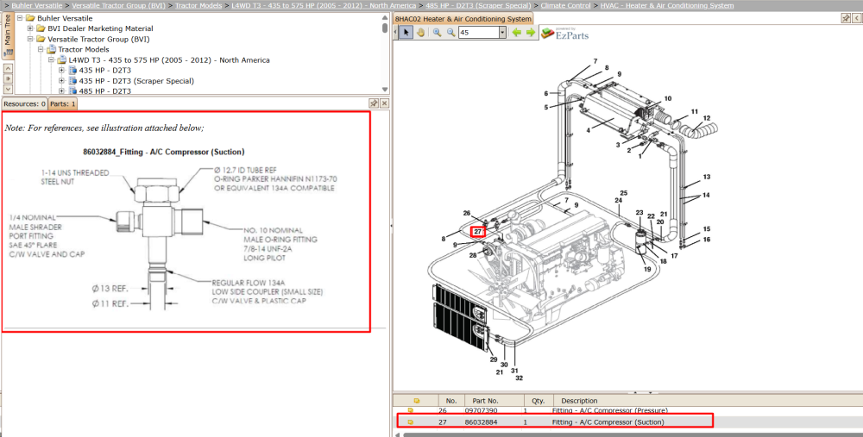Click the Tractor Models document icon
The width and height of the screenshot is (863, 437).
point(51,49)
